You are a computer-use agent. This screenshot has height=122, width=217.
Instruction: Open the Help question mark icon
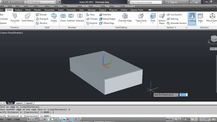[x=196, y=2]
